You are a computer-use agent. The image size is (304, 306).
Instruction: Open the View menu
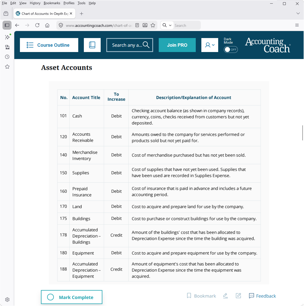23,3
